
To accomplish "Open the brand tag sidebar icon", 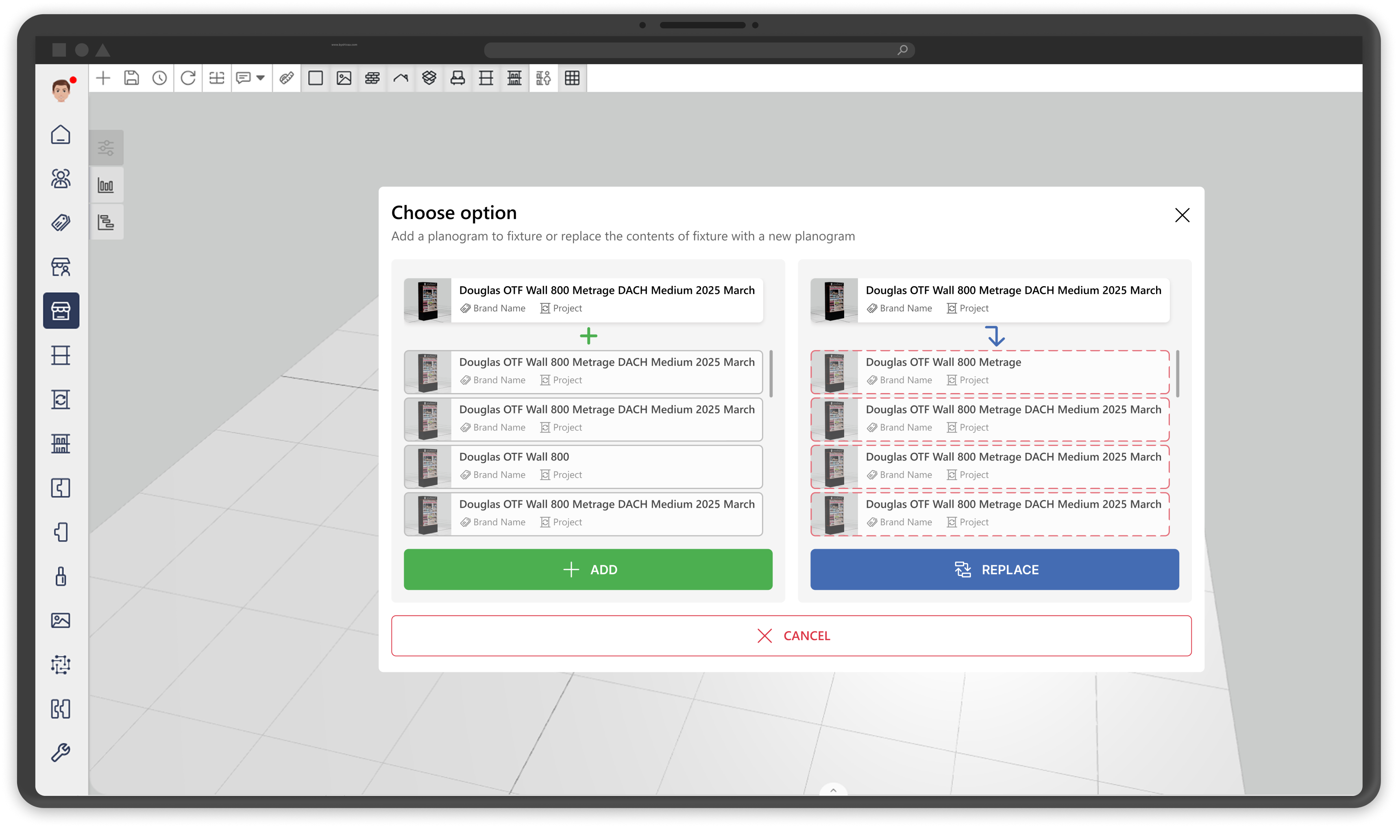I will point(61,223).
